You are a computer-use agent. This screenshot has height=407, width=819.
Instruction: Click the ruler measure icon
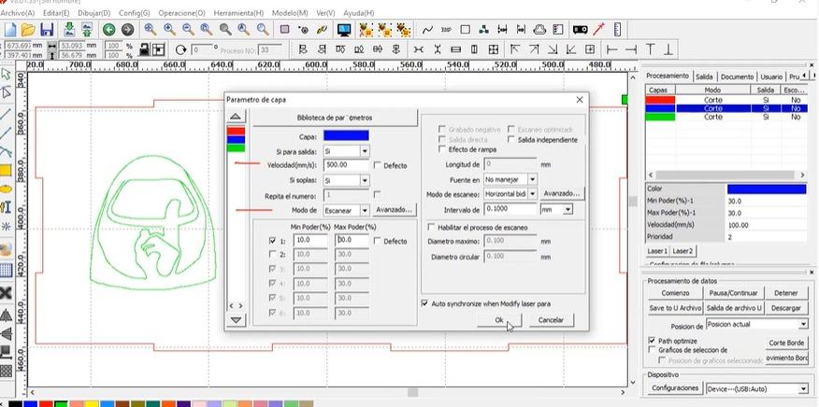tap(617, 29)
